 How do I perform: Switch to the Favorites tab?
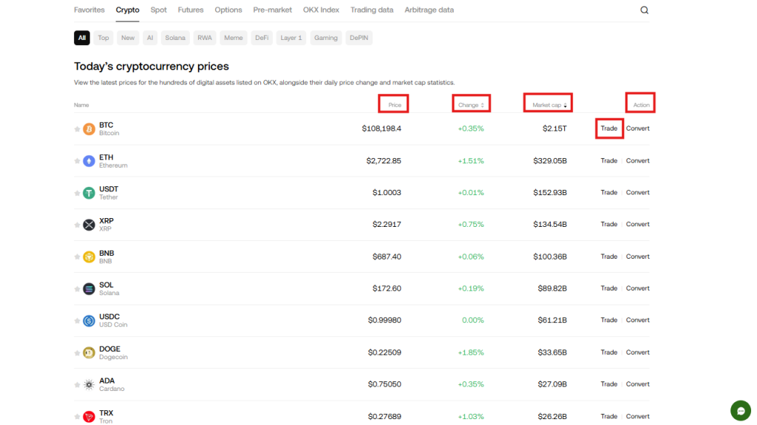(x=89, y=10)
